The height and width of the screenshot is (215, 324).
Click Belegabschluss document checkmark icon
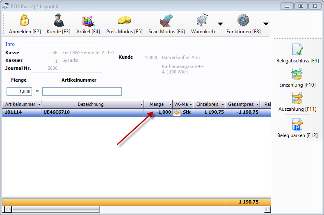pos(298,50)
